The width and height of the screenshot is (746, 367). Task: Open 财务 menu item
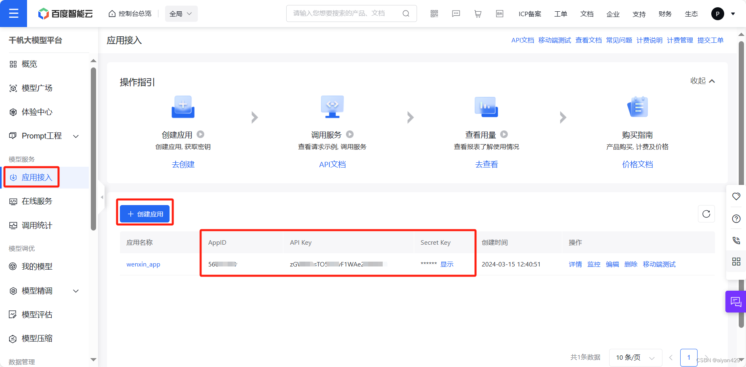665,14
